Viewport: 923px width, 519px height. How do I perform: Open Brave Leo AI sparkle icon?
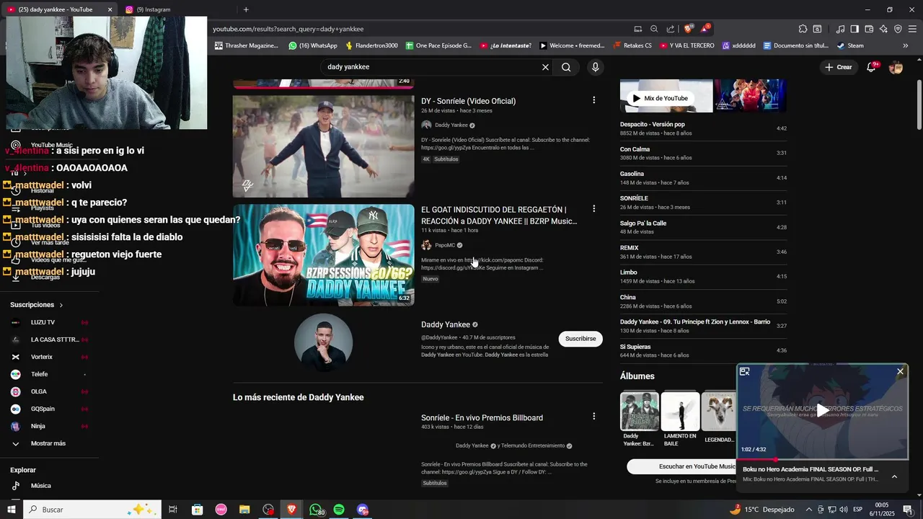click(883, 29)
